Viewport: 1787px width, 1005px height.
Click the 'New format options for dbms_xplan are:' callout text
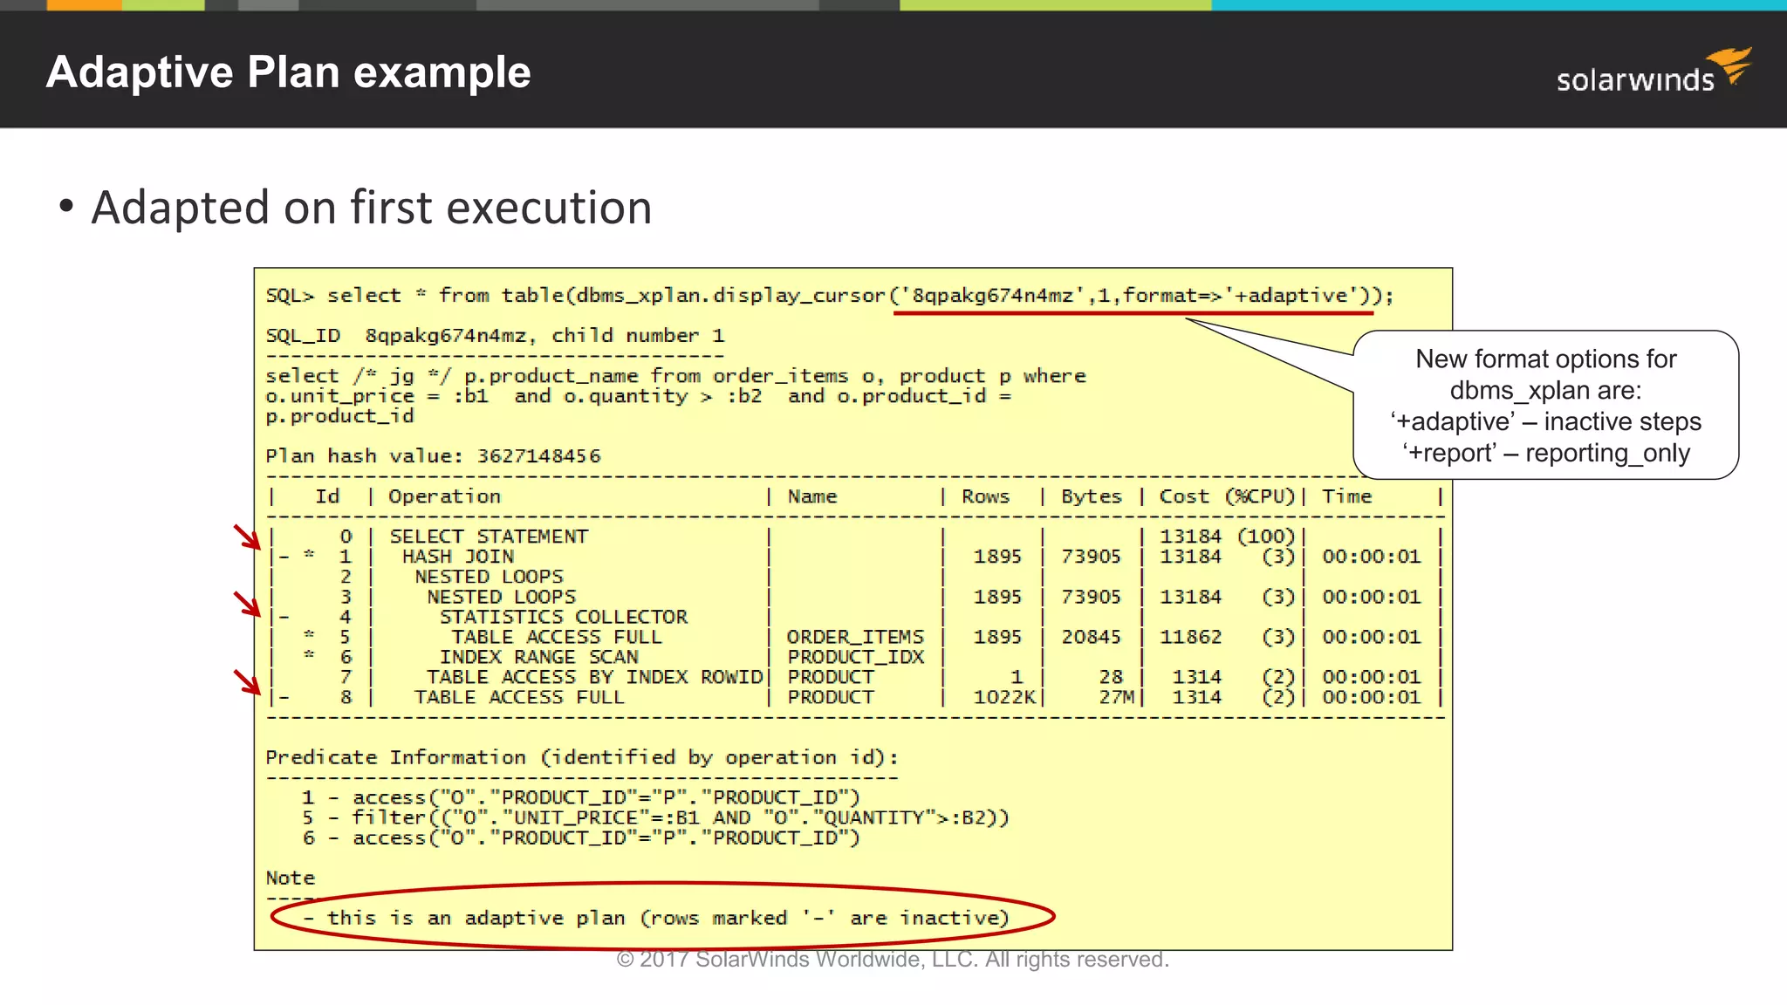coord(1546,374)
